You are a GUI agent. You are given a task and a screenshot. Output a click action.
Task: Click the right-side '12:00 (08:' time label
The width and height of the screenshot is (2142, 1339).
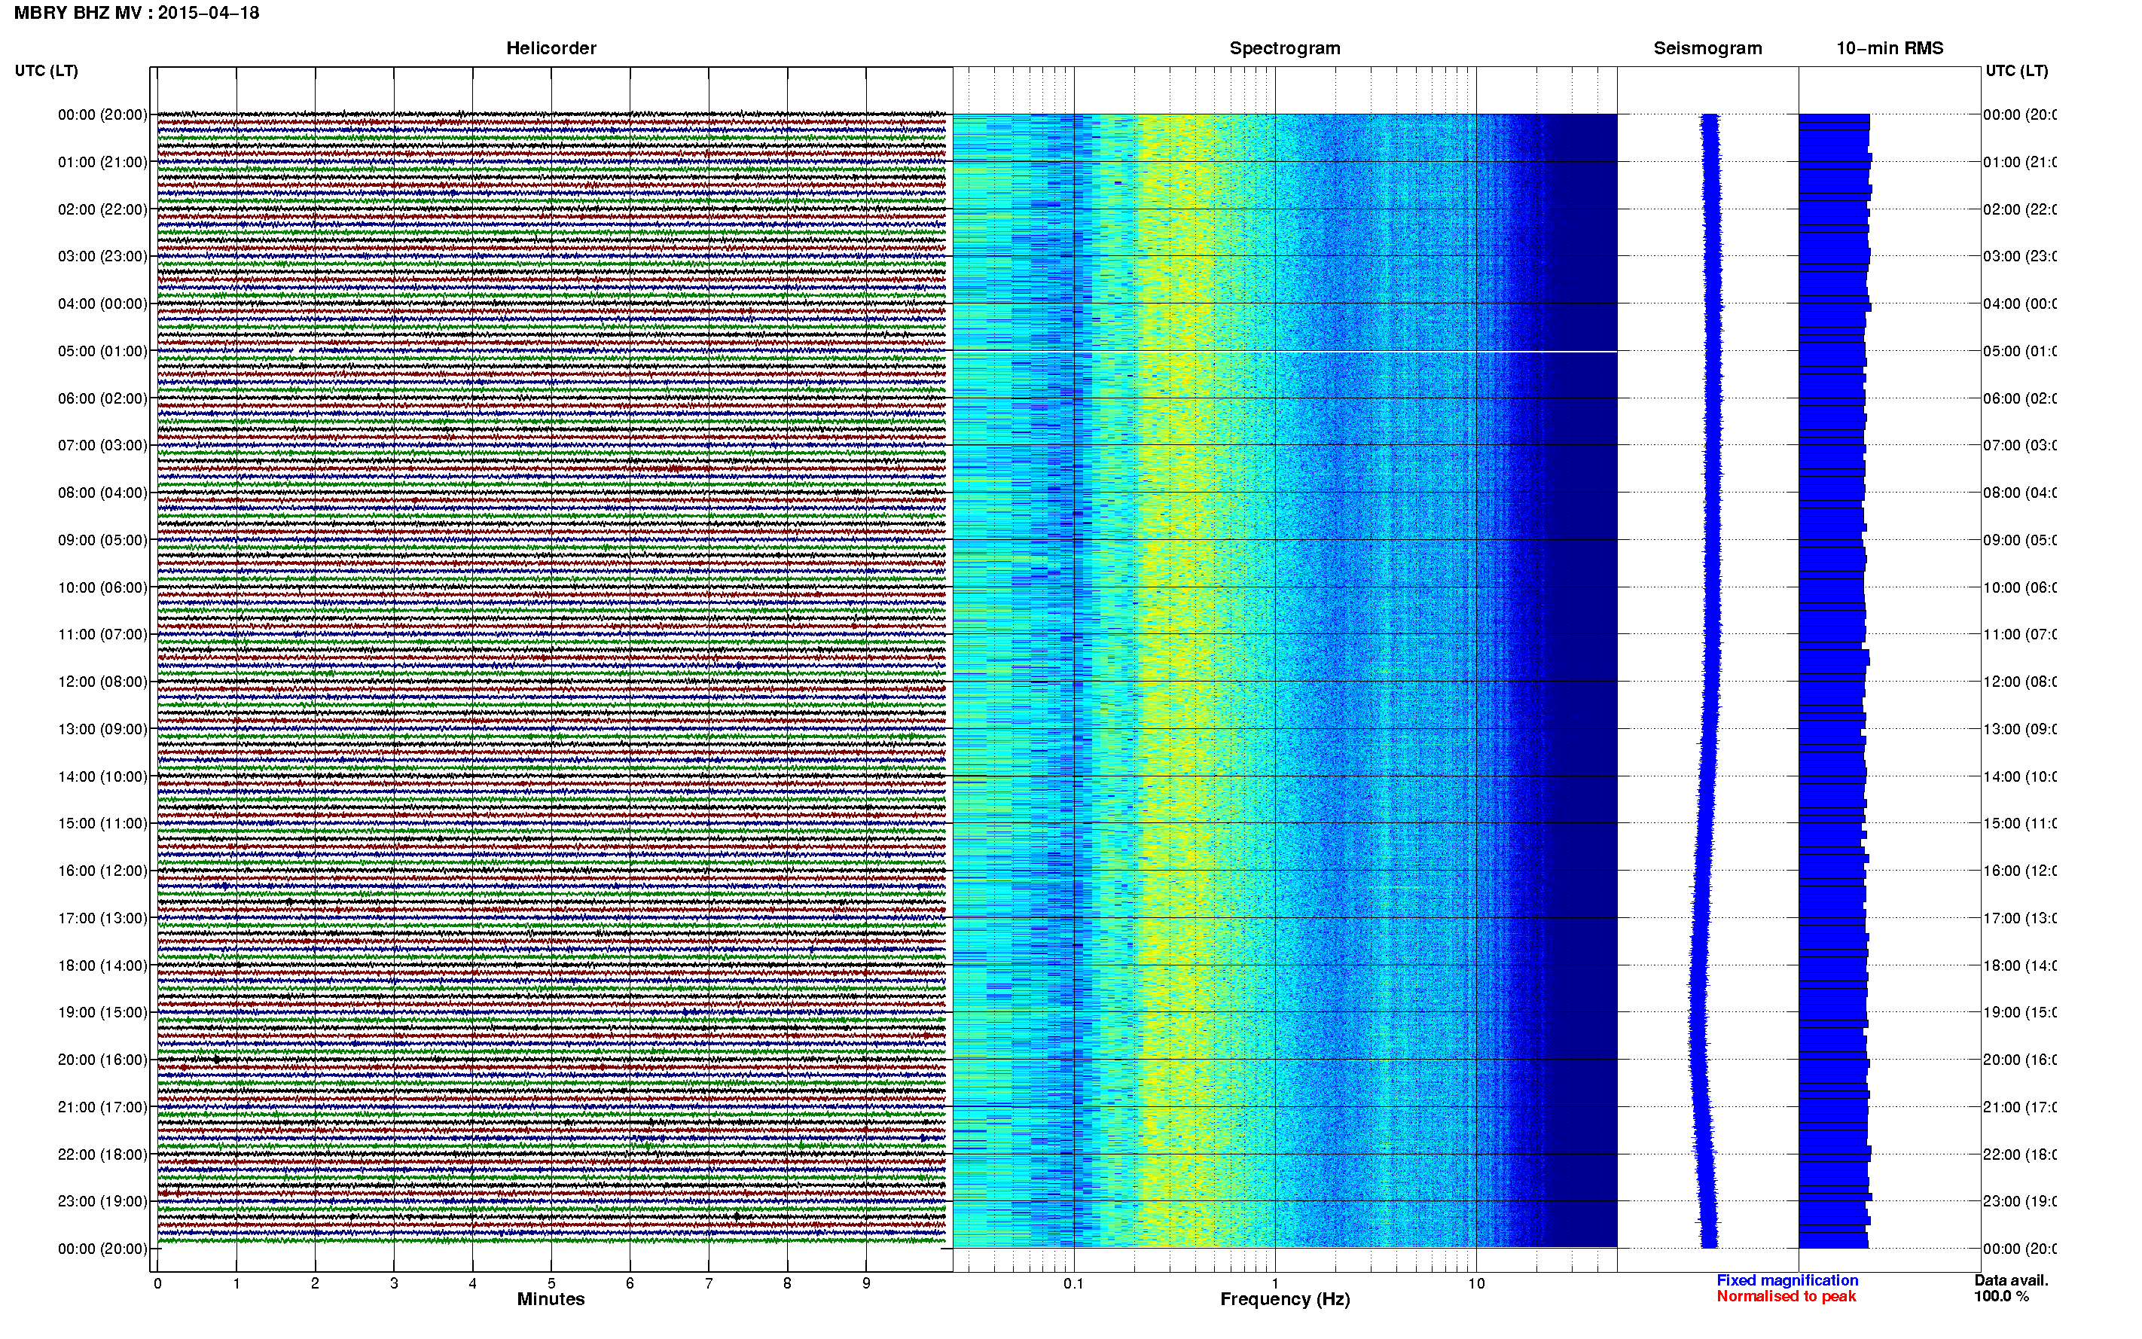pos(2019,682)
